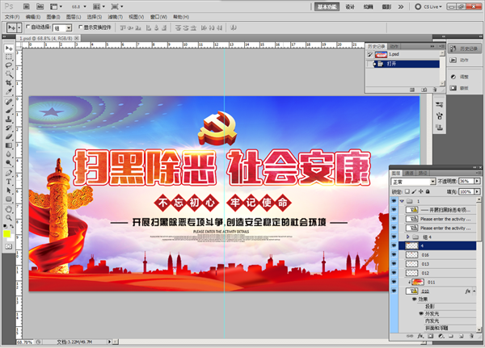Toggle visibility of selected layer 4
Screen dimensions: 485x348
(x=394, y=245)
